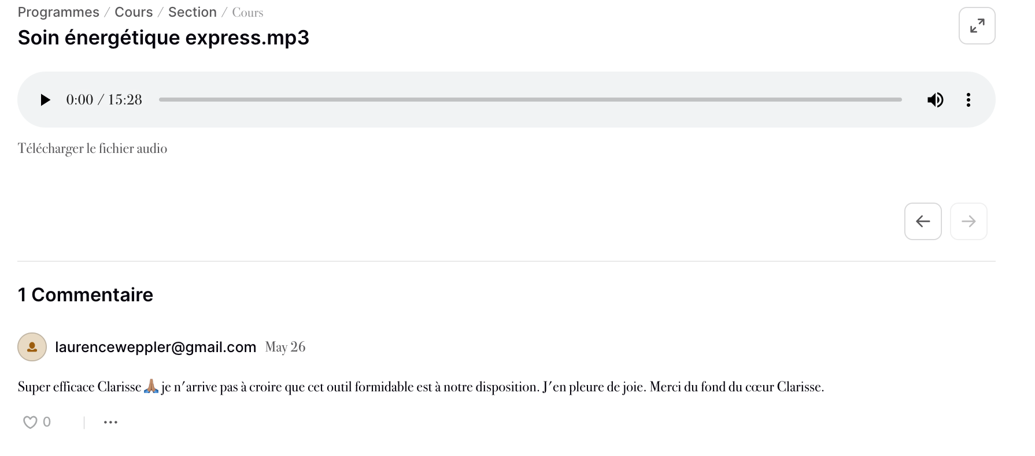Image resolution: width=1035 pixels, height=456 pixels.
Task: Click the commenter's avatar icon
Action: [x=32, y=347]
